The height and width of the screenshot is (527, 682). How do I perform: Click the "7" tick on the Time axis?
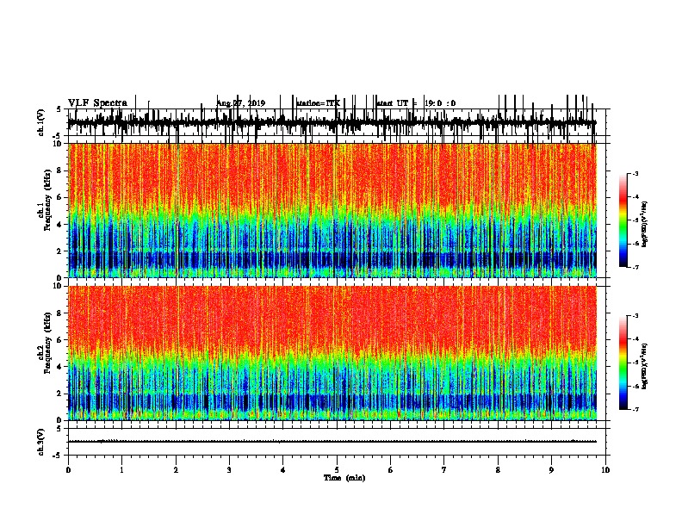pyautogui.click(x=444, y=470)
